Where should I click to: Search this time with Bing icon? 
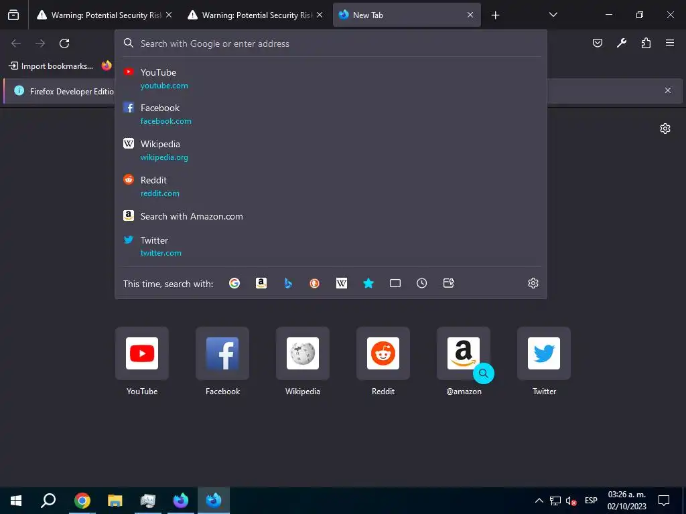pos(288,283)
